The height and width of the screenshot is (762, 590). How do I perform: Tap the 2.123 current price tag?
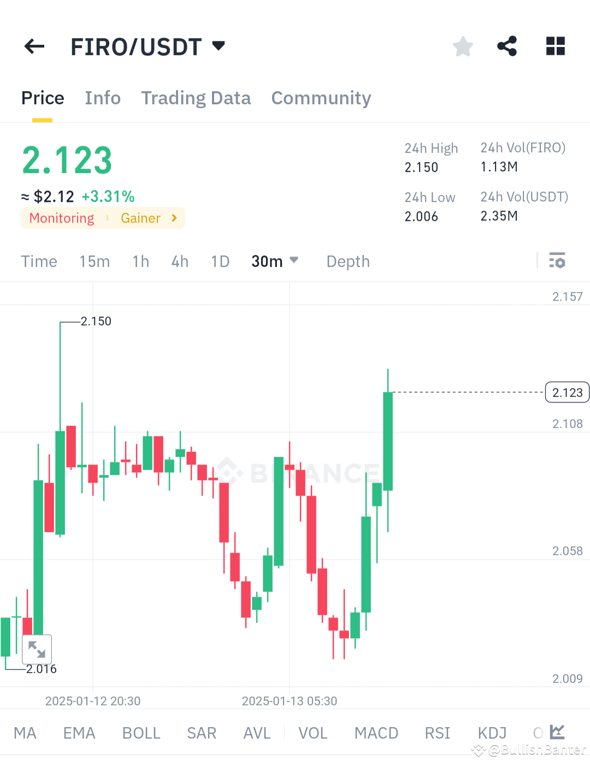coord(567,392)
